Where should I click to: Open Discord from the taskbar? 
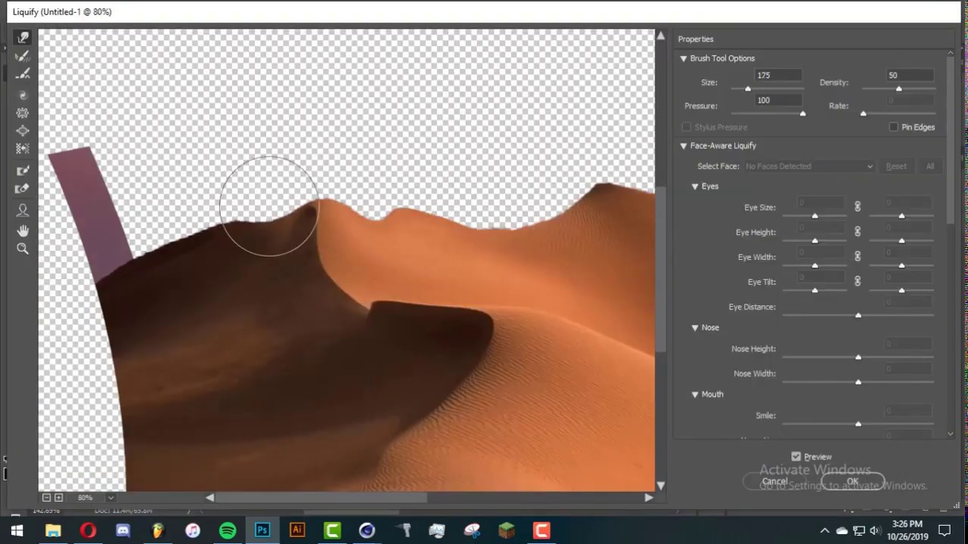123,530
